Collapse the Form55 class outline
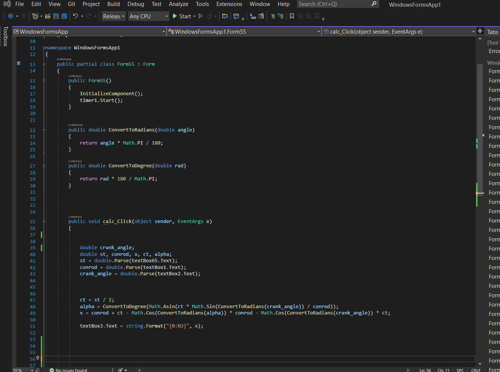 44,64
